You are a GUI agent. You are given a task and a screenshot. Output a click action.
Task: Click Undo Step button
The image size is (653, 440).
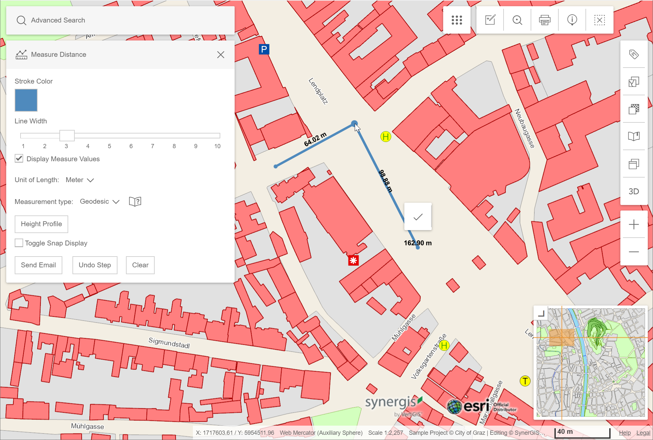[x=95, y=265]
